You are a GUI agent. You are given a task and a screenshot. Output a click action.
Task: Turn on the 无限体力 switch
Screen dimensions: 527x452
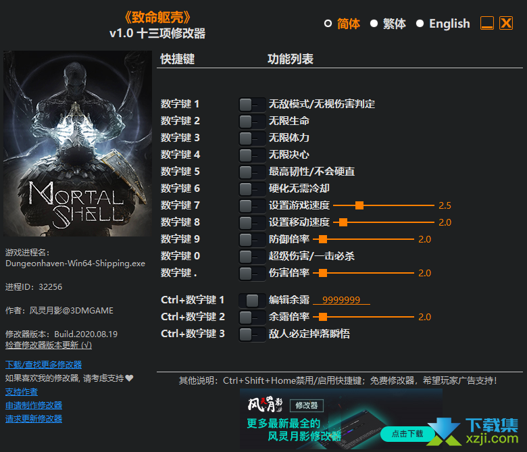click(x=252, y=139)
